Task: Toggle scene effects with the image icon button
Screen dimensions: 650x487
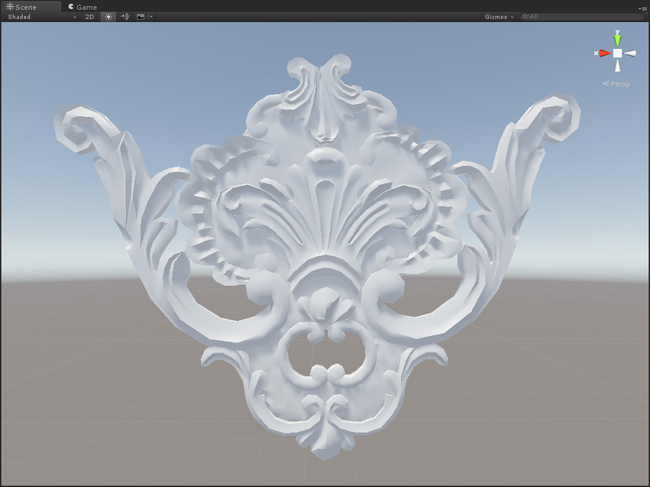Action: 141,16
